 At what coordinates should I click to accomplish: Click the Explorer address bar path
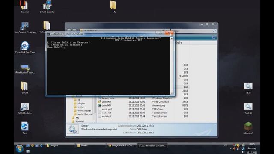[x=122, y=30]
